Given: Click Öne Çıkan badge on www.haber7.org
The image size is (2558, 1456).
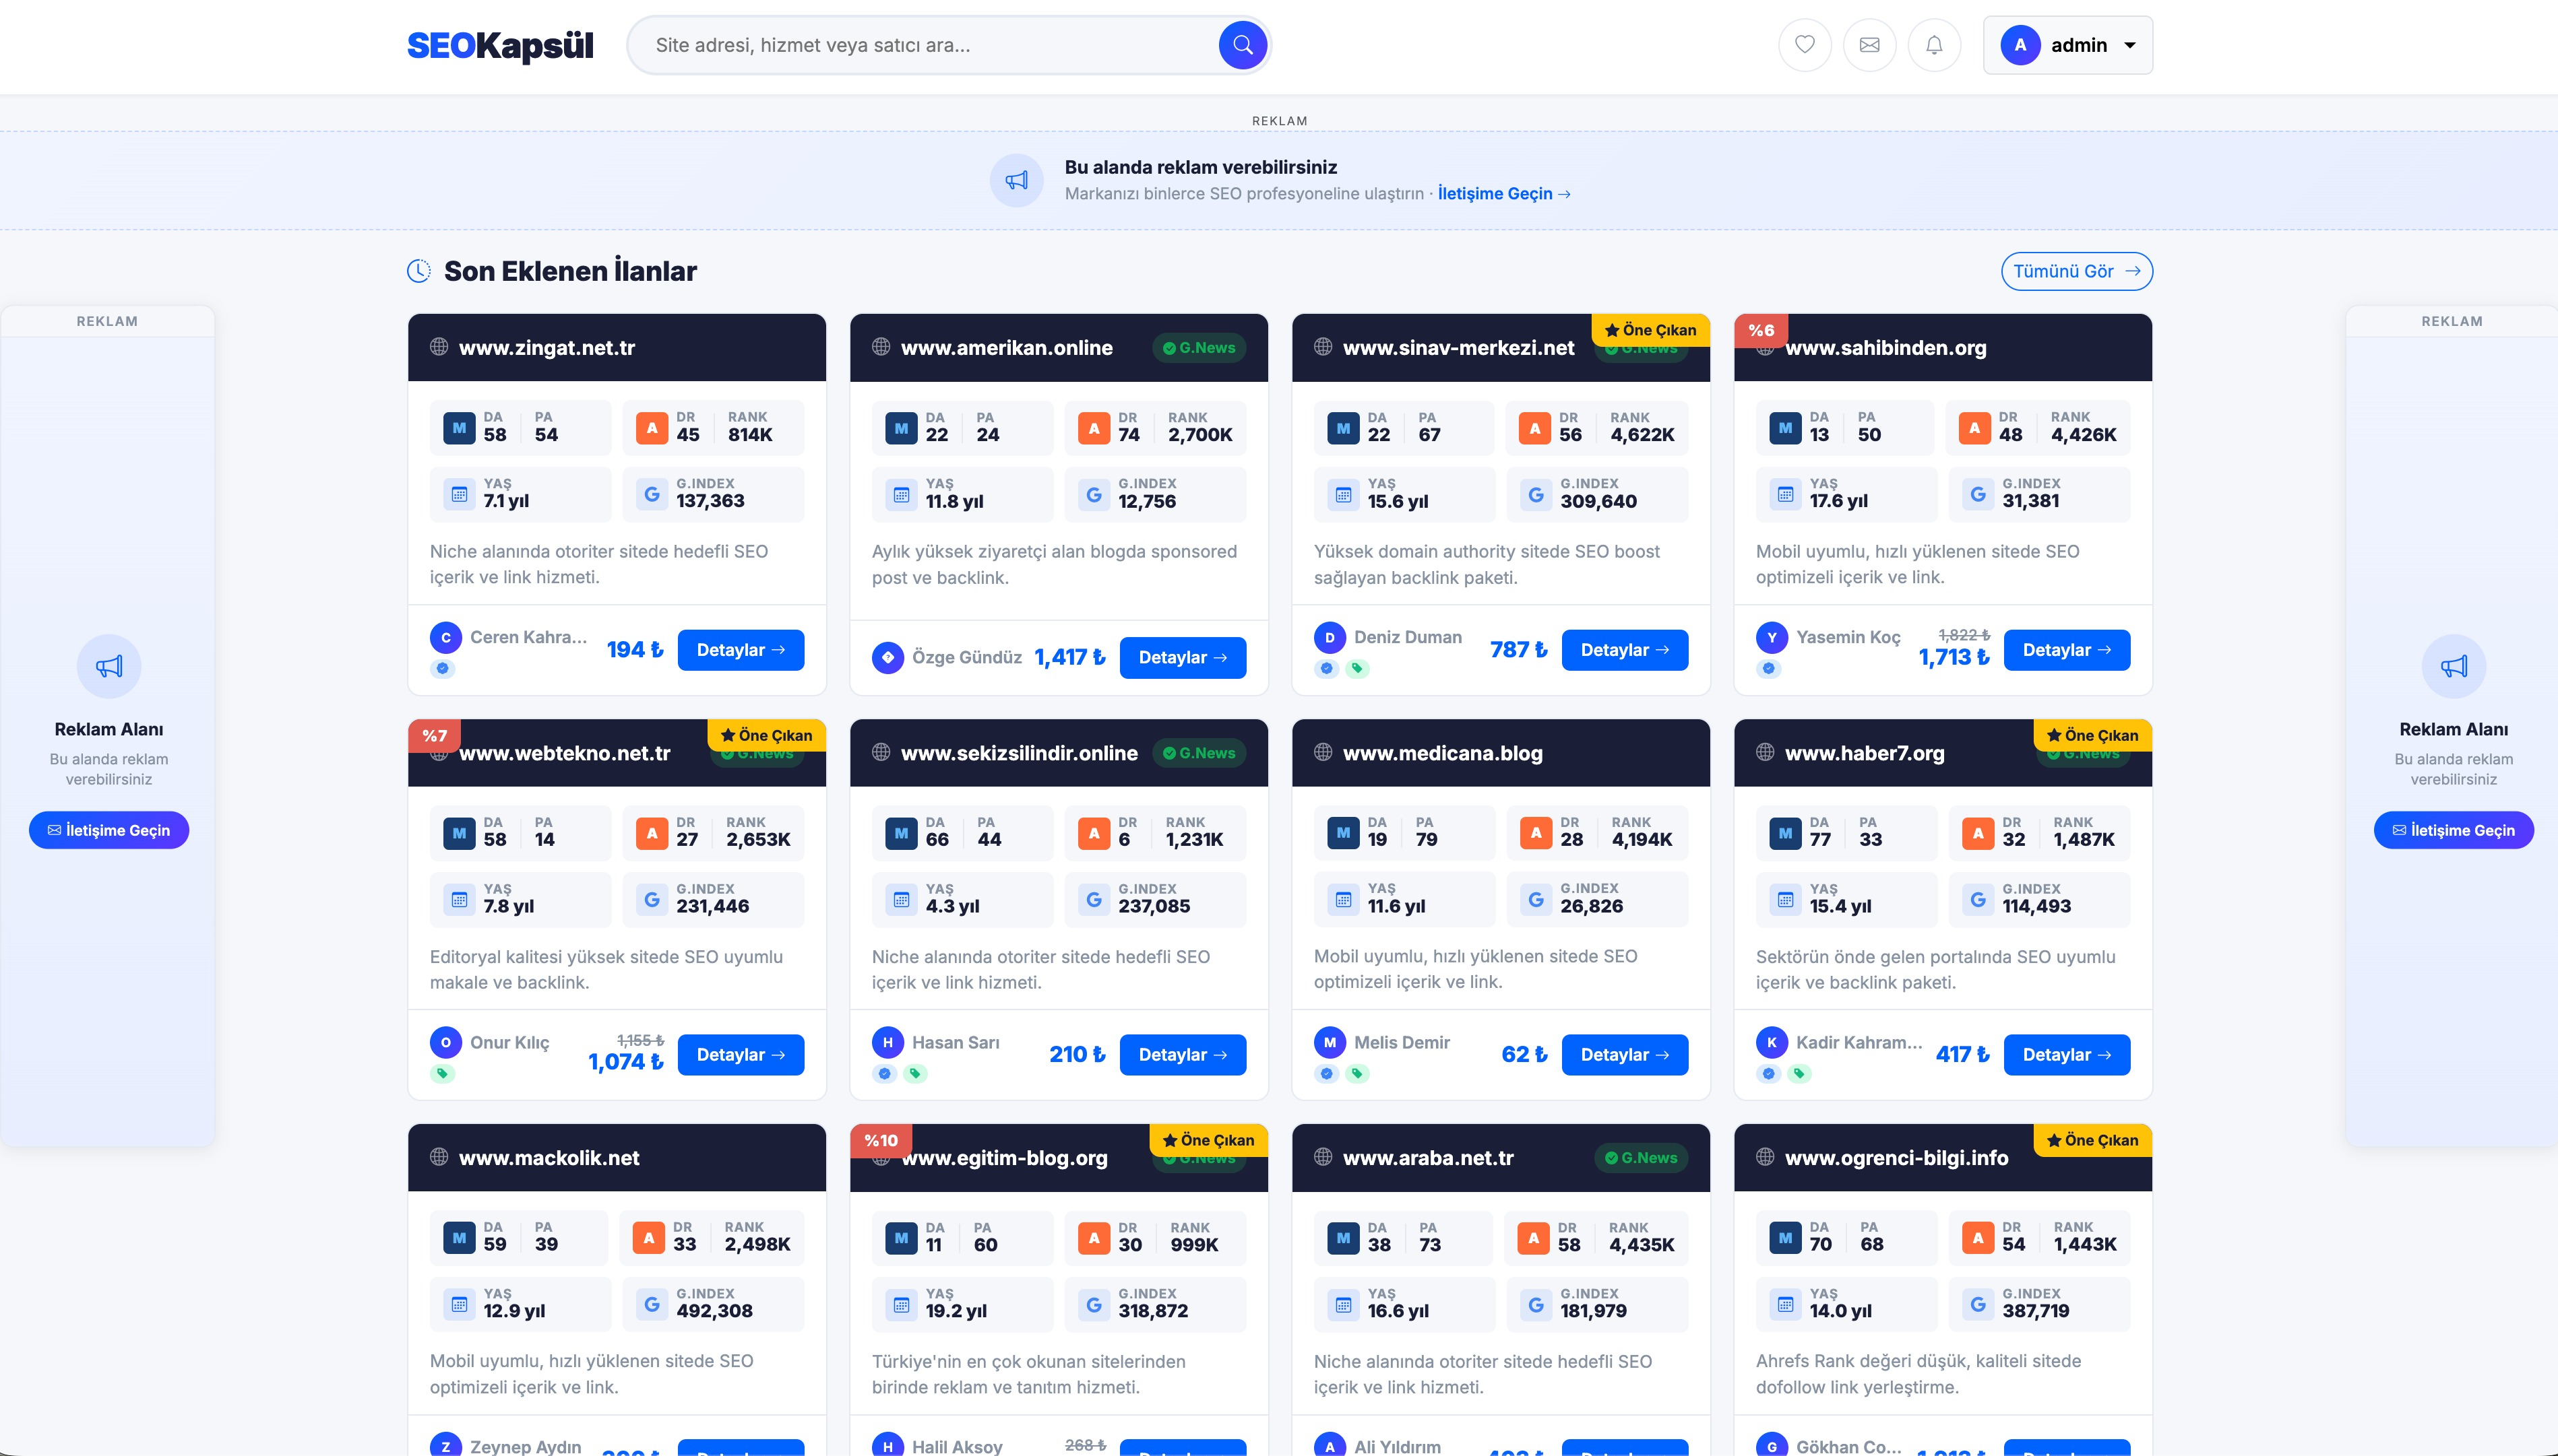Looking at the screenshot, I should click(x=2092, y=735).
